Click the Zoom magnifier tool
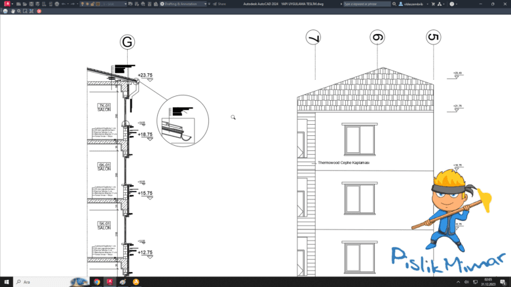511x287 pixels. 18,11
